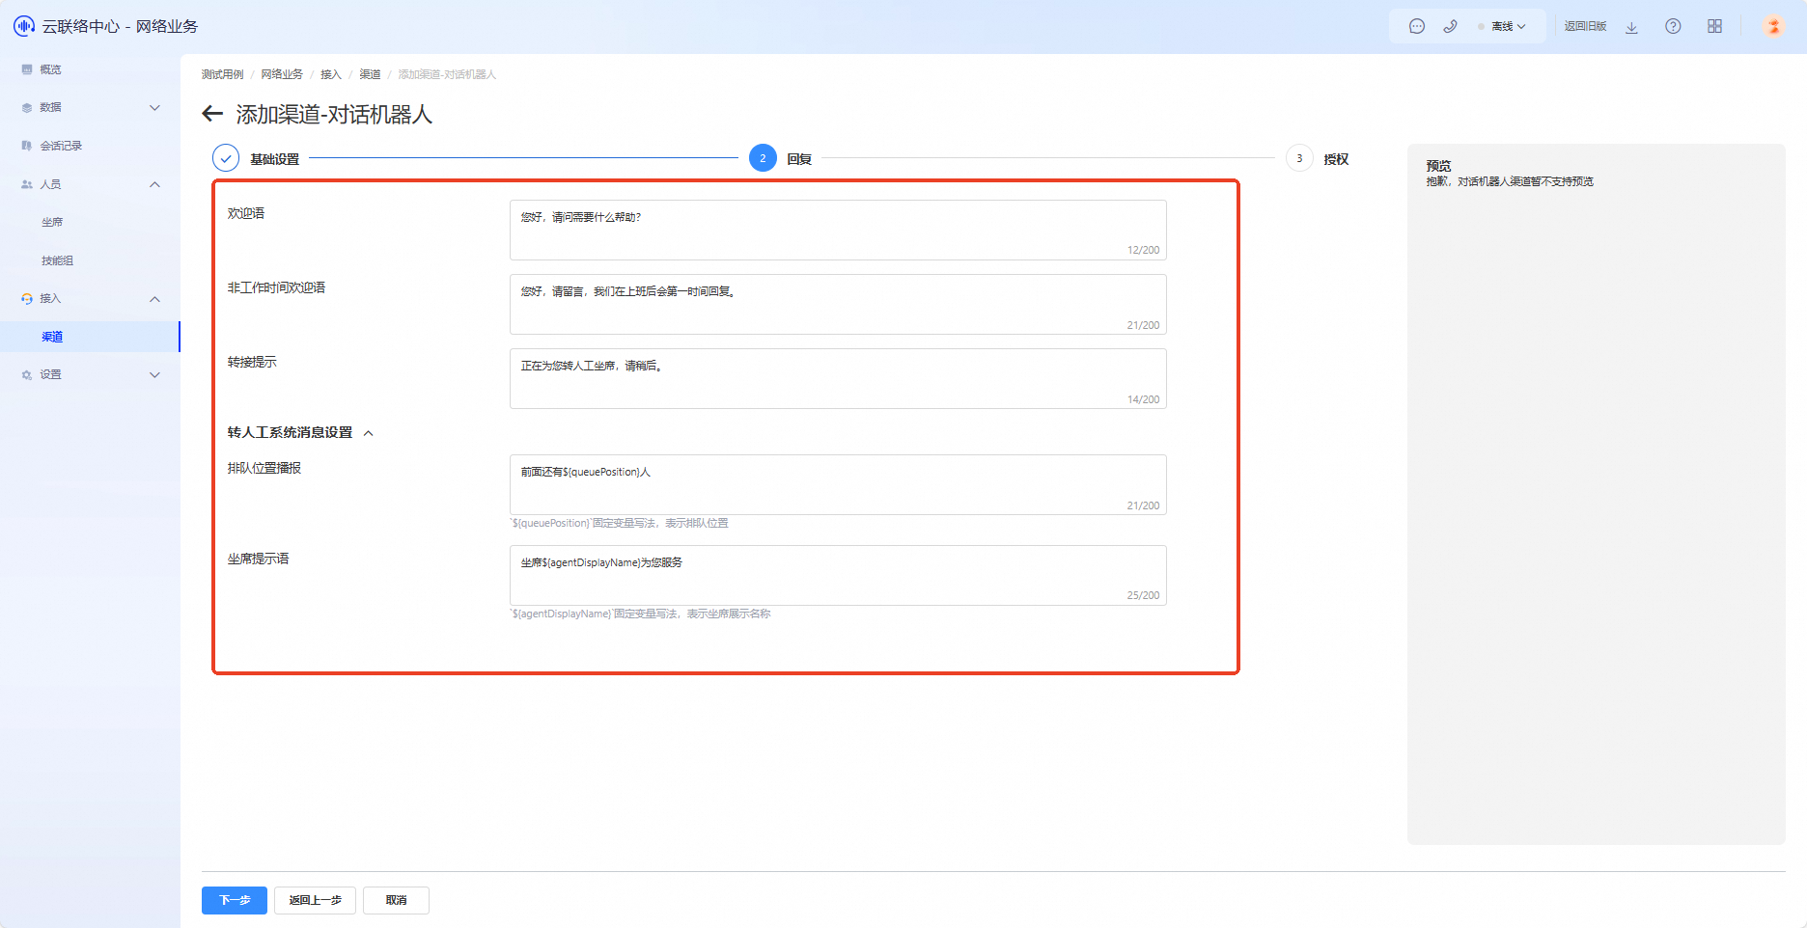The width and height of the screenshot is (1807, 928).
Task: Click the 预览 panel title
Action: (x=1438, y=166)
